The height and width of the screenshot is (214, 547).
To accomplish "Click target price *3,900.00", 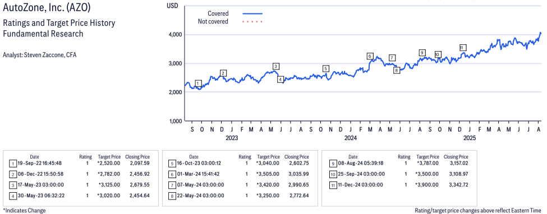I will pyautogui.click(x=428, y=185).
